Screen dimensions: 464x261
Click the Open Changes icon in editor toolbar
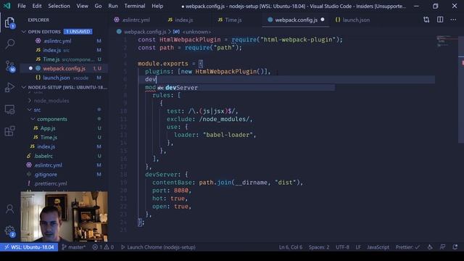click(426, 20)
